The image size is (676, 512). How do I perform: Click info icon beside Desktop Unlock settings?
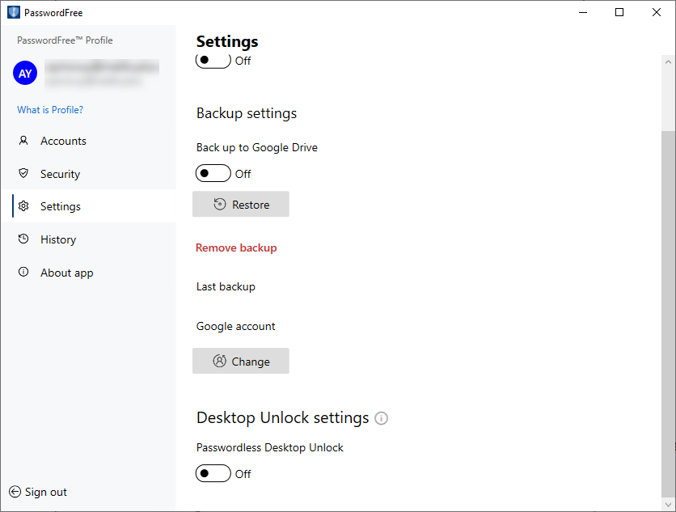tap(382, 418)
